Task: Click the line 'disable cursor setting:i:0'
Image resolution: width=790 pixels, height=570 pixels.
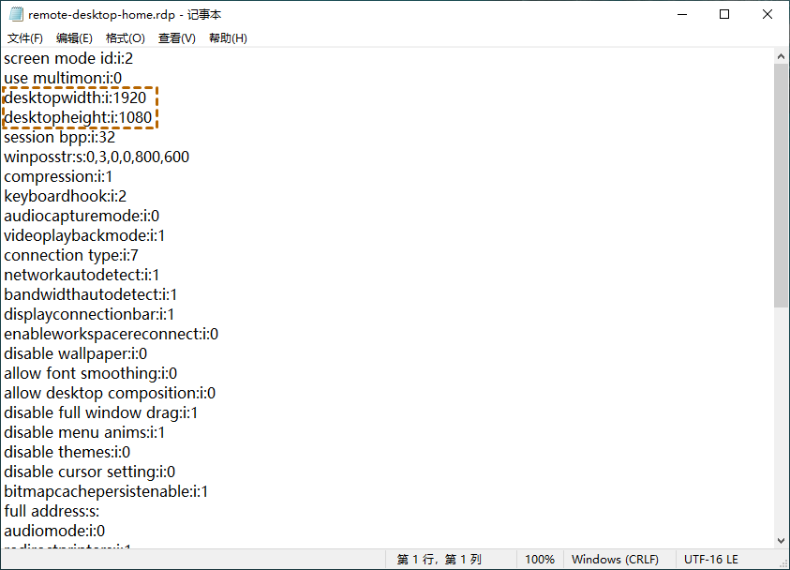Action: click(x=90, y=472)
